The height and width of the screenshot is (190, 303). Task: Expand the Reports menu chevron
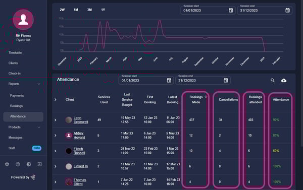click(x=39, y=84)
